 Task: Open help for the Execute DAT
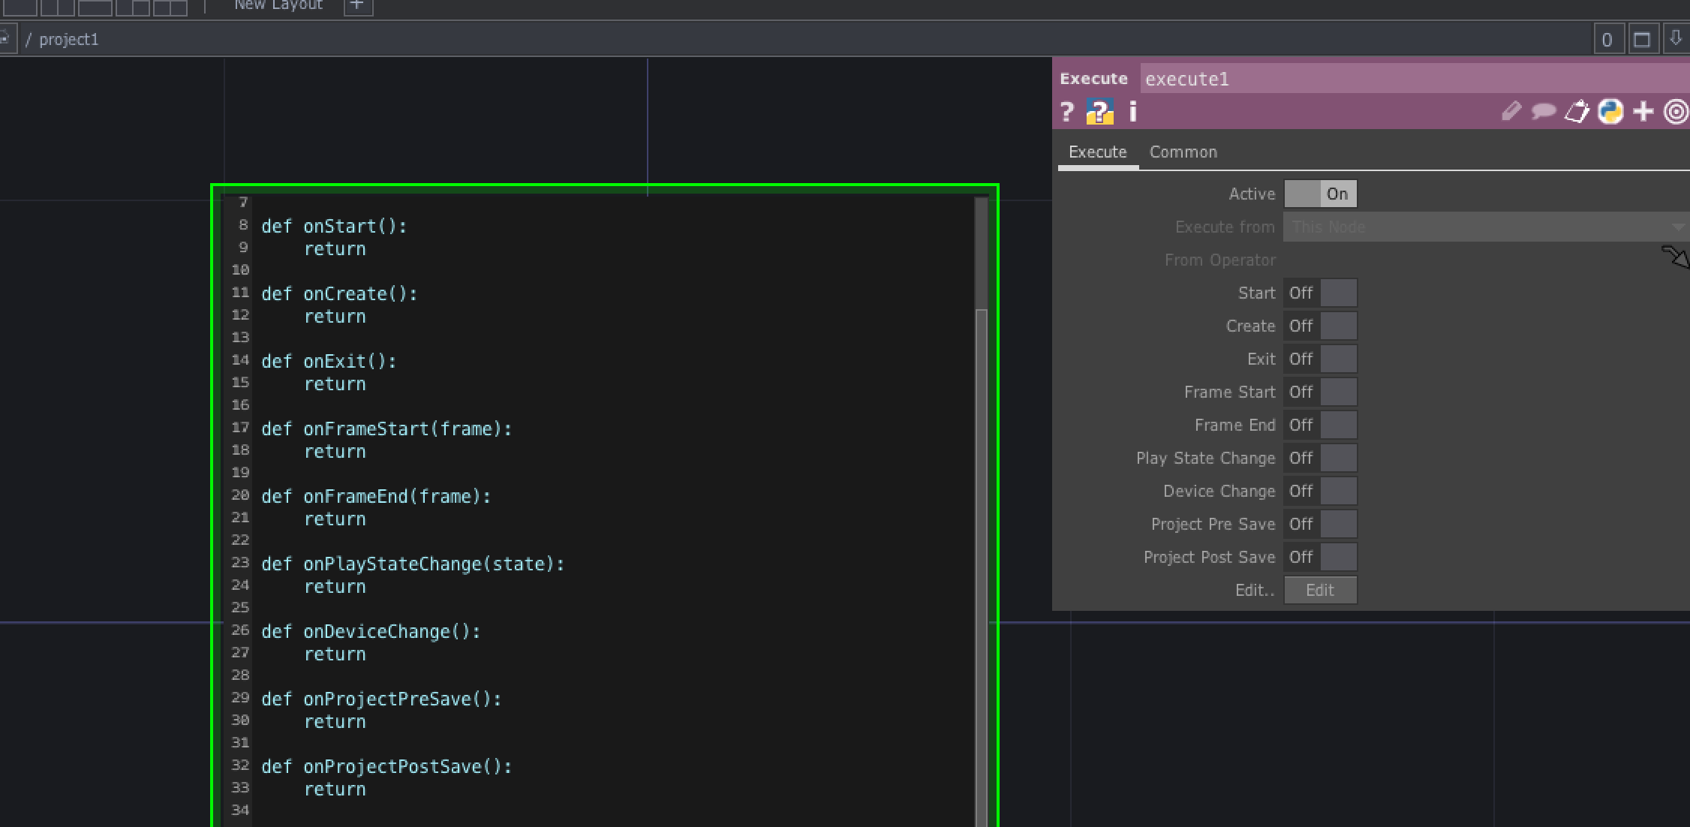1066,111
